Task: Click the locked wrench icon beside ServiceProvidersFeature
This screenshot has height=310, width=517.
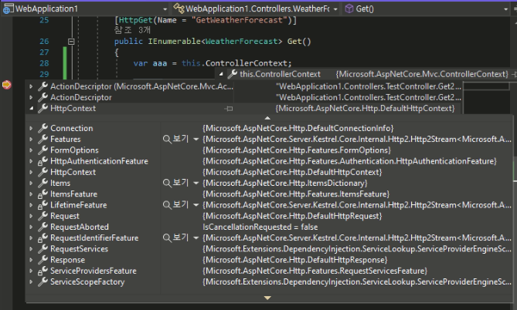Action: [x=43, y=271]
